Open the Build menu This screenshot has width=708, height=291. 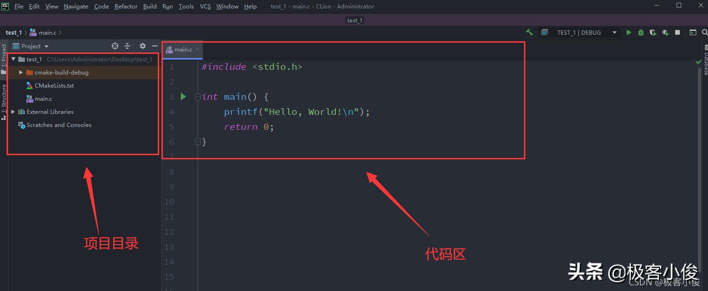click(x=150, y=7)
